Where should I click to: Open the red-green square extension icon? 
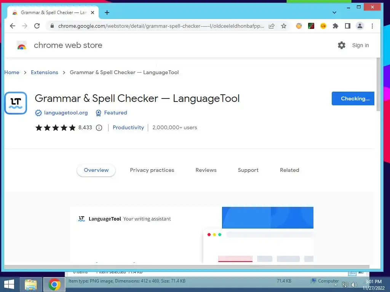(x=311, y=26)
